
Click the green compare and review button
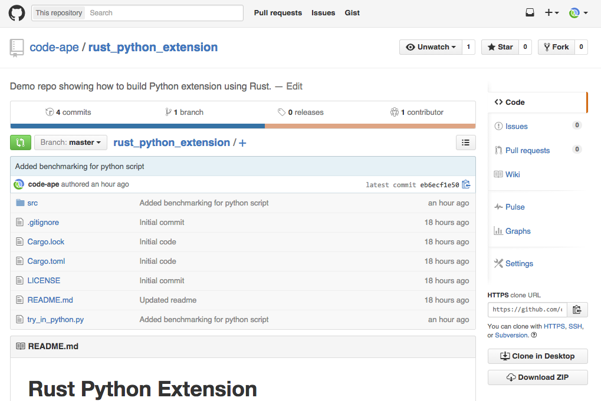20,142
